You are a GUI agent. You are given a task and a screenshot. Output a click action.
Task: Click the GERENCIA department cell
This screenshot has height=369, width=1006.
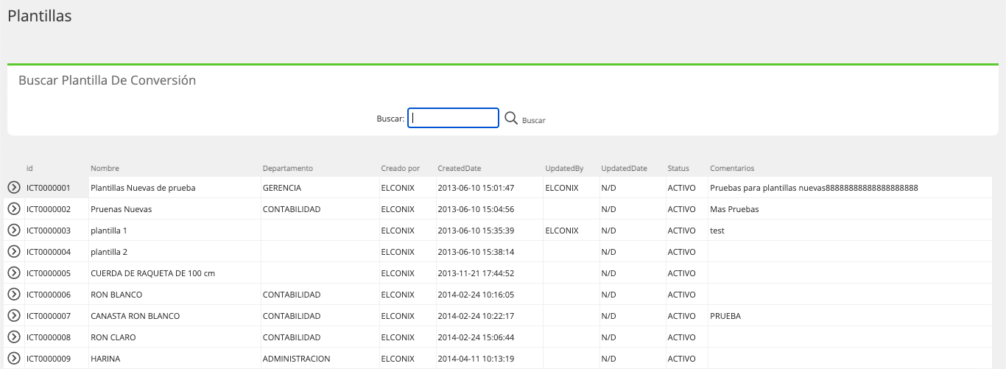click(320, 188)
